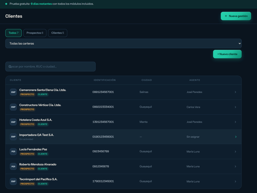This screenshot has width=257, height=193.
Task: Click the Carlos Vera agent cell
Action: pos(193,107)
